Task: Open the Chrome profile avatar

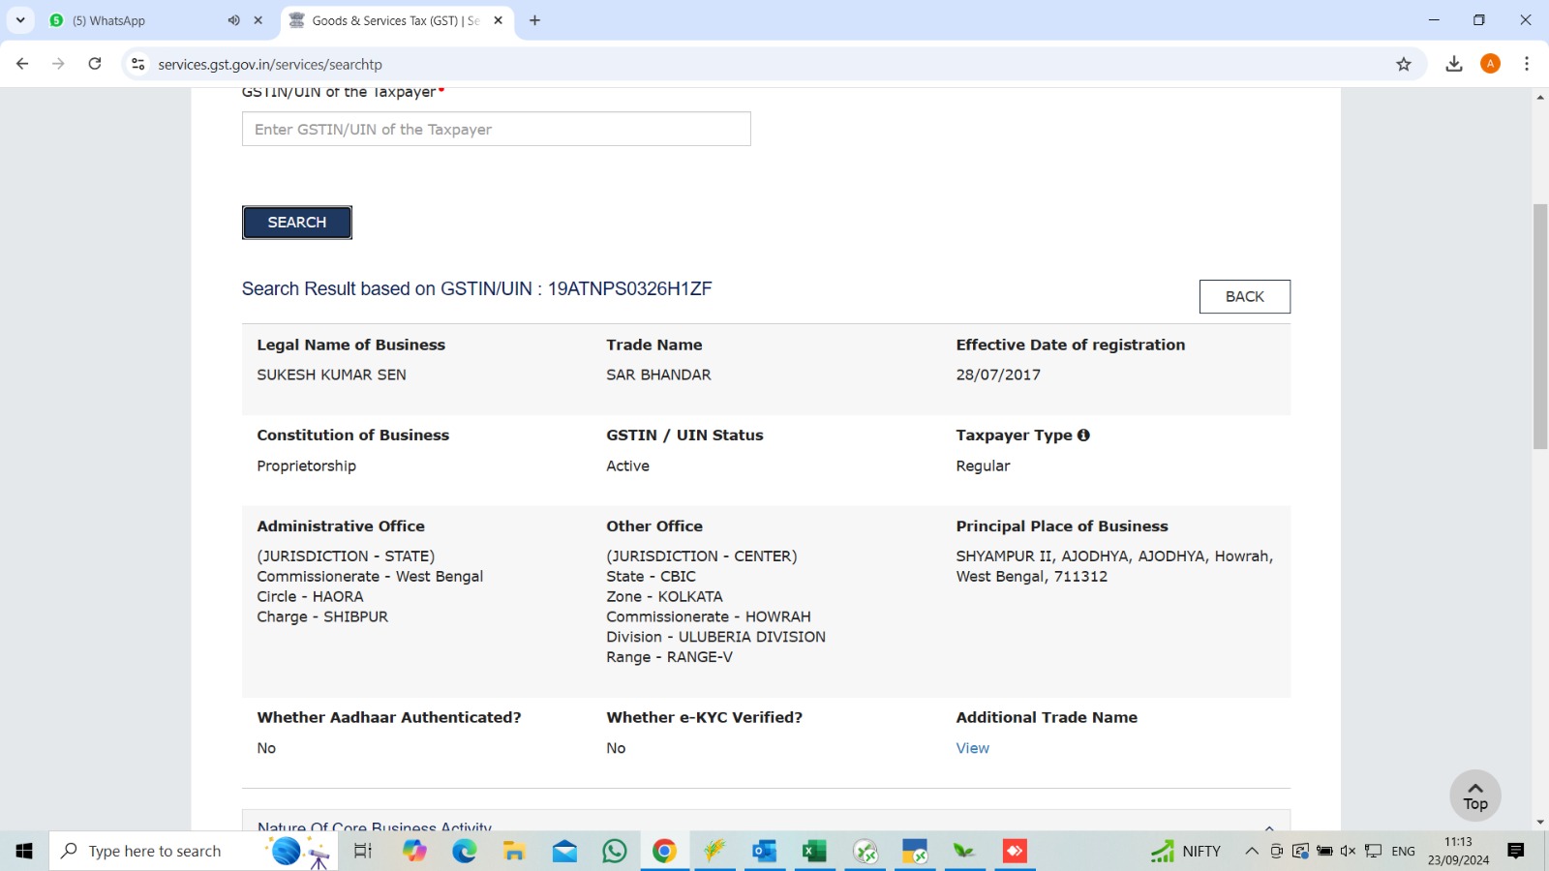Action: (x=1490, y=64)
